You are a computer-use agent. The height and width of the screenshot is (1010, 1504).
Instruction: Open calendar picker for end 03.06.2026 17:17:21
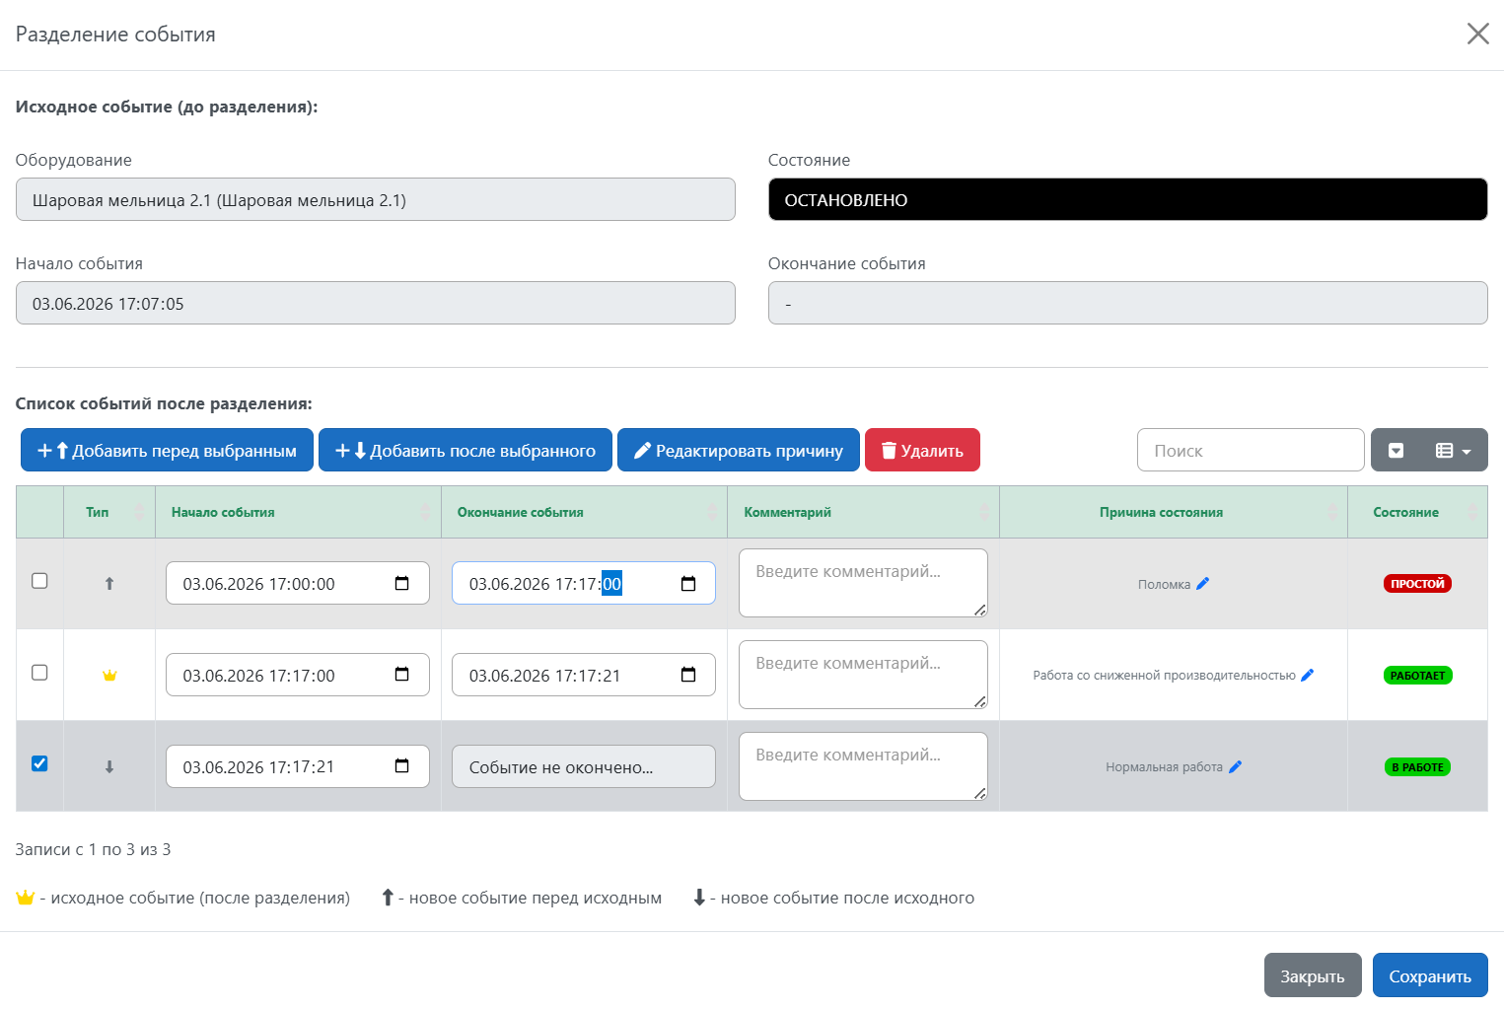(688, 675)
